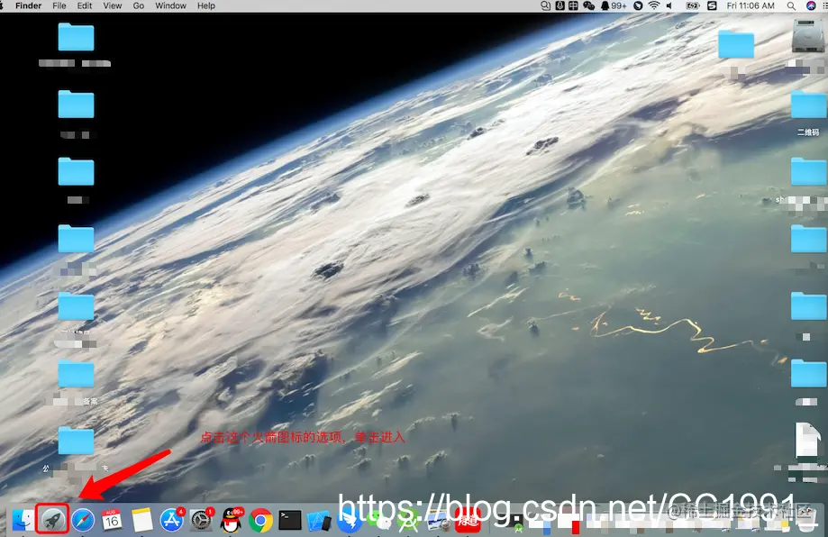Open the View menu
Viewport: 828px width, 537px height.
(x=112, y=5)
